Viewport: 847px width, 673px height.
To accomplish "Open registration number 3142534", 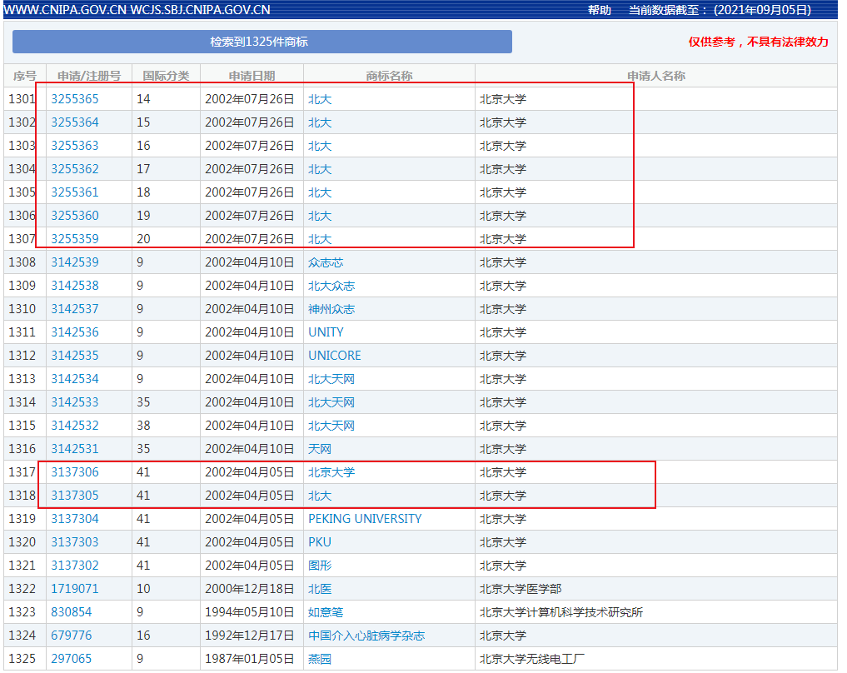I will click(75, 379).
